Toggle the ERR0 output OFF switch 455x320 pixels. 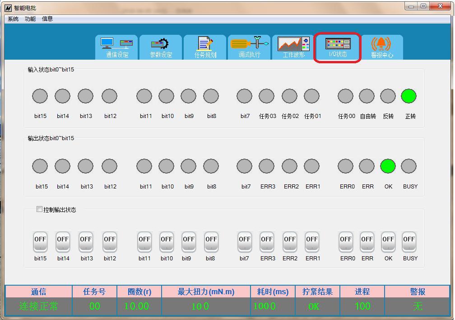pyautogui.click(x=346, y=242)
